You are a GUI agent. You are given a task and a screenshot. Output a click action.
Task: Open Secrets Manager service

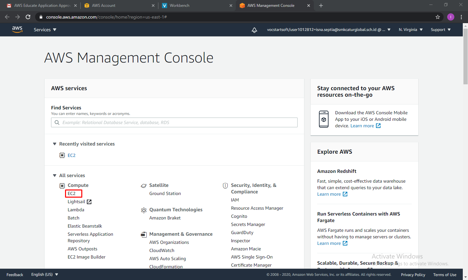(248, 224)
